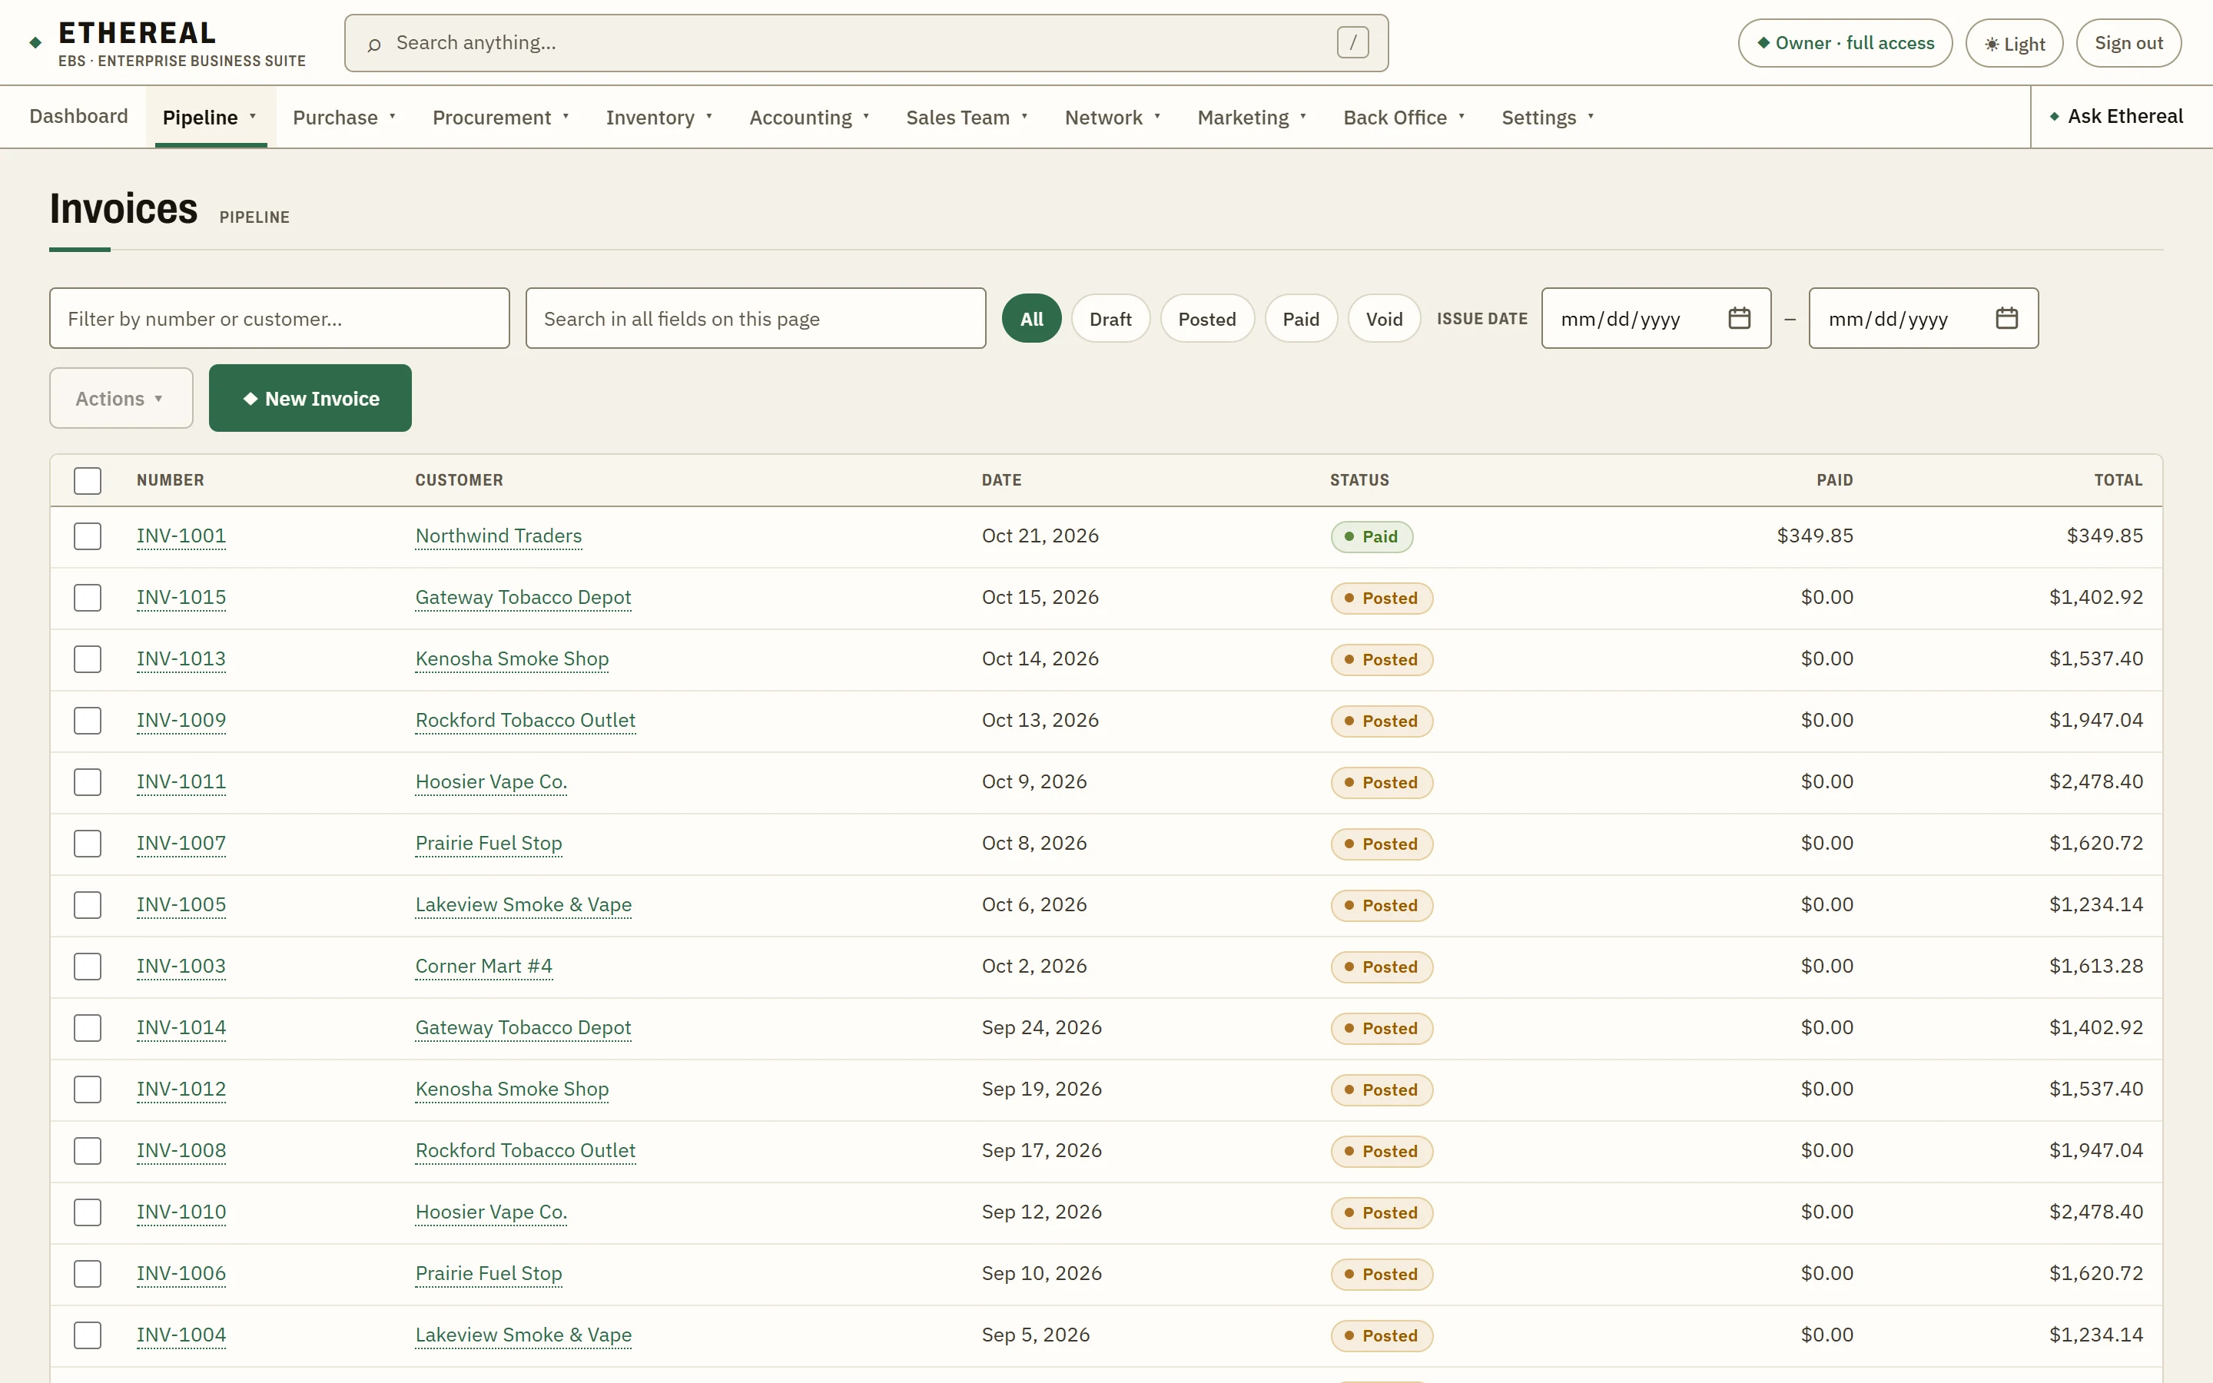Open the Settings dropdown menu
Image resolution: width=2213 pixels, height=1383 pixels.
click(x=1548, y=117)
